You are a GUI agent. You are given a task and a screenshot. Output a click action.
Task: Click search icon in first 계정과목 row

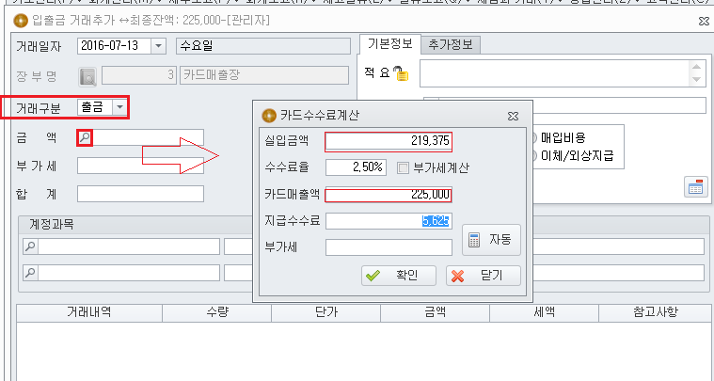(30, 246)
